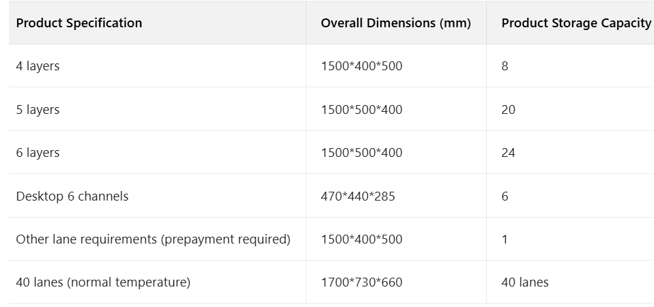
Task: Select the "40 lanes (normal temperature)" cell
Action: 103,282
